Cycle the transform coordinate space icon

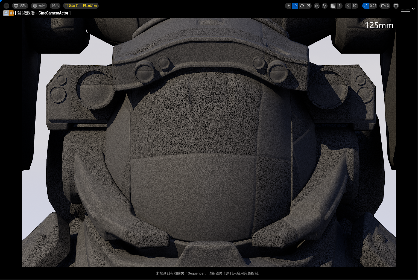coord(317,6)
